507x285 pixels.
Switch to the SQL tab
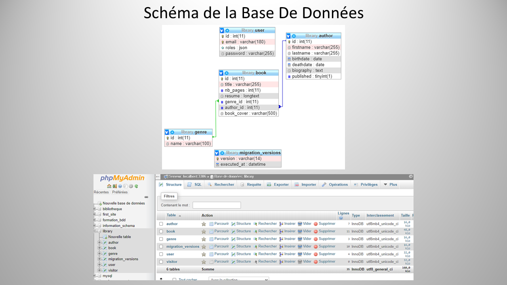[194, 184]
